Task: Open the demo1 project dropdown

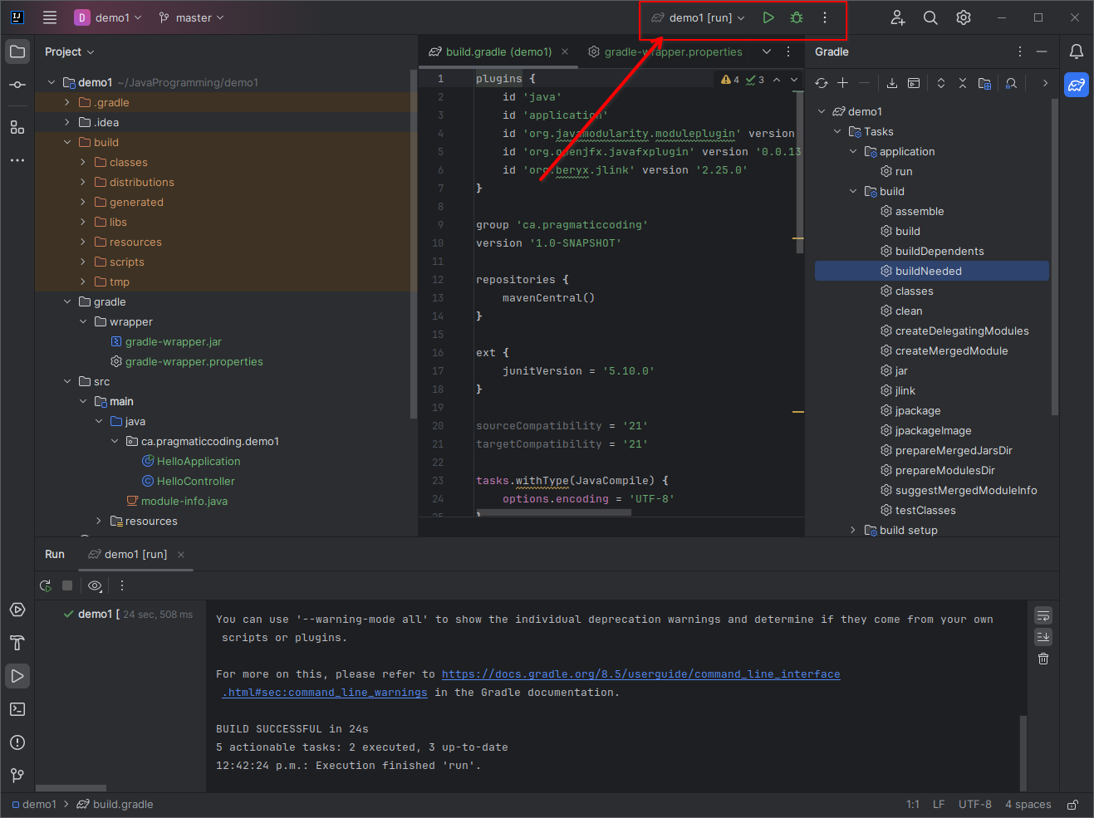Action: [108, 17]
